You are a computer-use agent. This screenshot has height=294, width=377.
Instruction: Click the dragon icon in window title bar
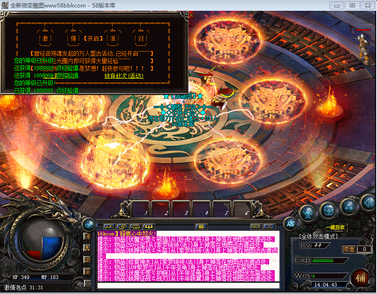coord(4,5)
